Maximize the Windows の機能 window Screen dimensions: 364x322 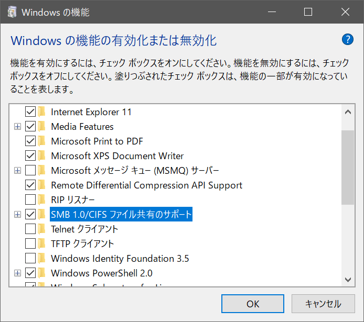tap(308, 12)
